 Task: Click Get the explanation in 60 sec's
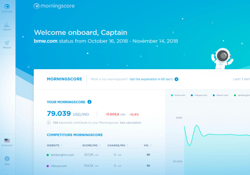point(151,79)
